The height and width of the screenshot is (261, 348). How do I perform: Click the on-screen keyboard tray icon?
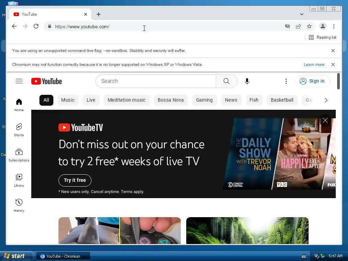pyautogui.click(x=304, y=256)
